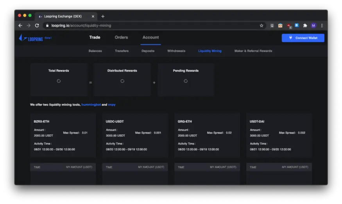The height and width of the screenshot is (204, 342).
Task: Open the vnpy link
Action: (x=111, y=105)
